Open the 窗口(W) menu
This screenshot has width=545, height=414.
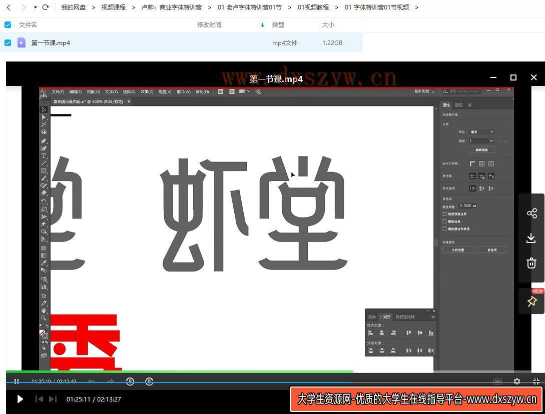pos(184,91)
